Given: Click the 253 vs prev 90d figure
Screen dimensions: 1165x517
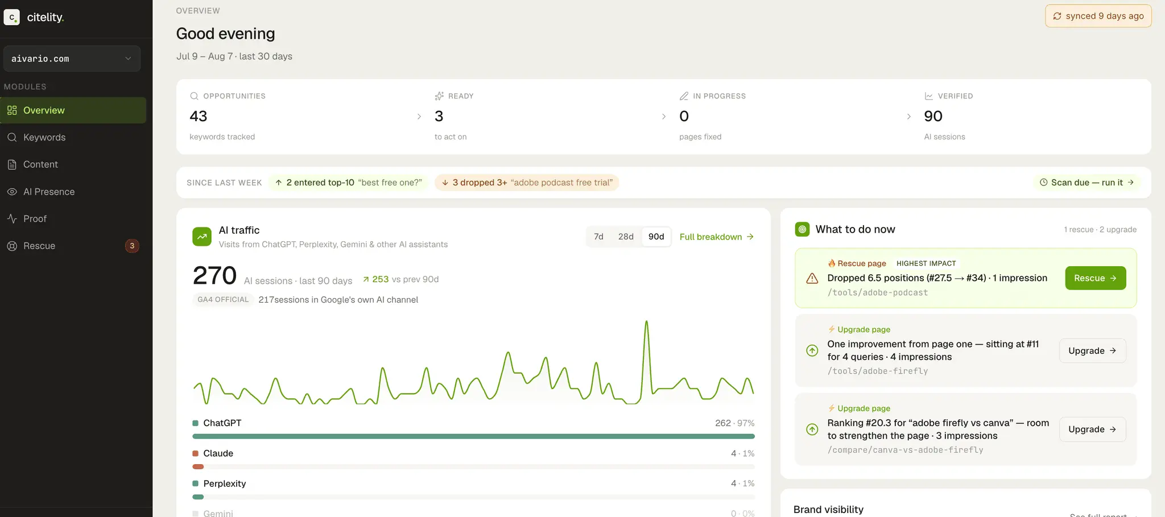Looking at the screenshot, I should coord(400,279).
